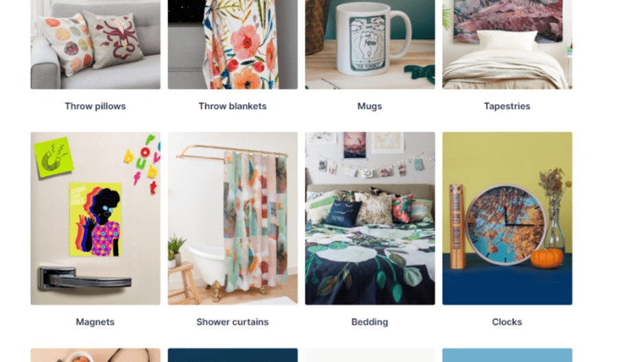
Task: Open the Throw blankets category image
Action: (x=233, y=45)
